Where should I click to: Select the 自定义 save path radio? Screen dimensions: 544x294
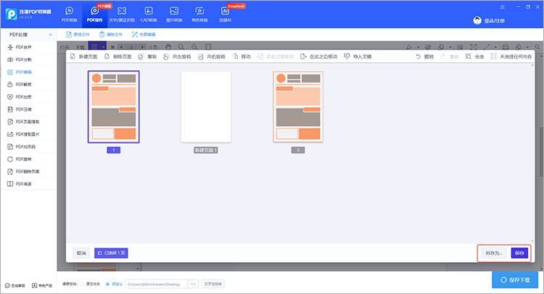[108, 284]
